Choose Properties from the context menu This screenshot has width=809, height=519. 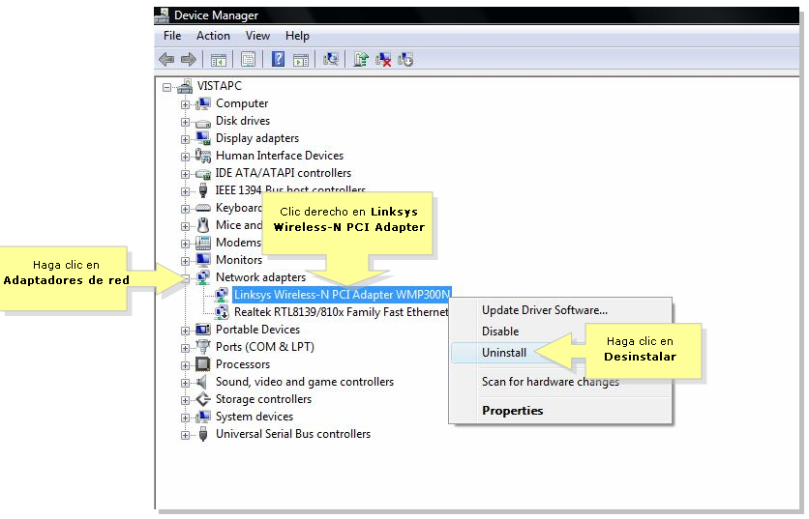click(x=561, y=411)
